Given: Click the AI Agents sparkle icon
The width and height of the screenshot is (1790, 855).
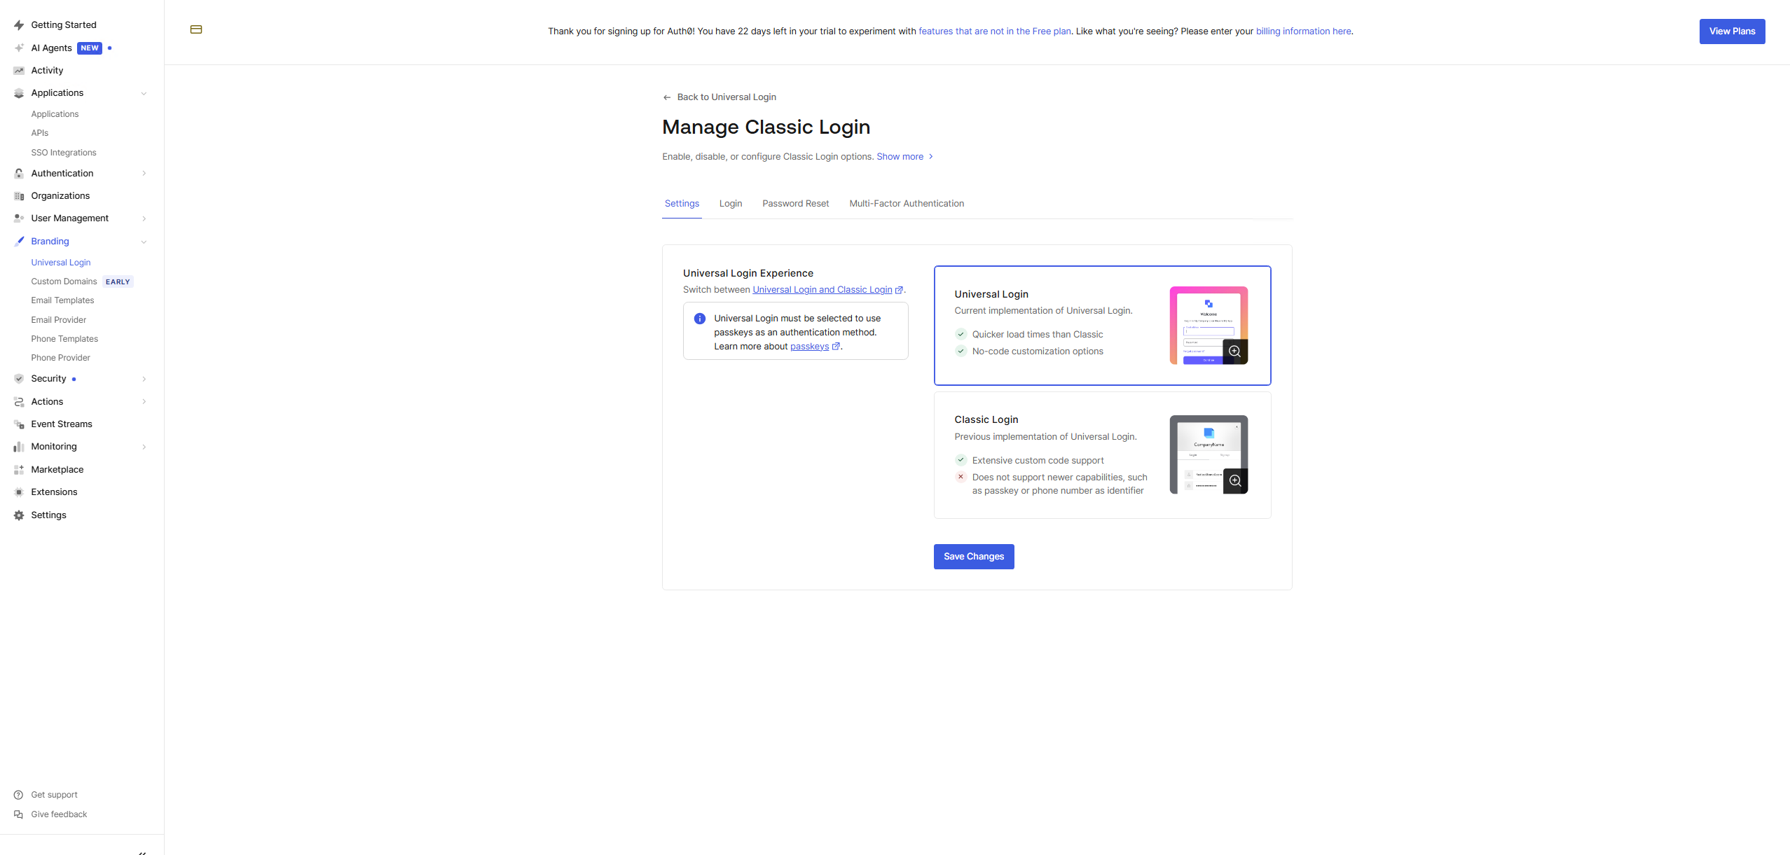Looking at the screenshot, I should pyautogui.click(x=19, y=48).
